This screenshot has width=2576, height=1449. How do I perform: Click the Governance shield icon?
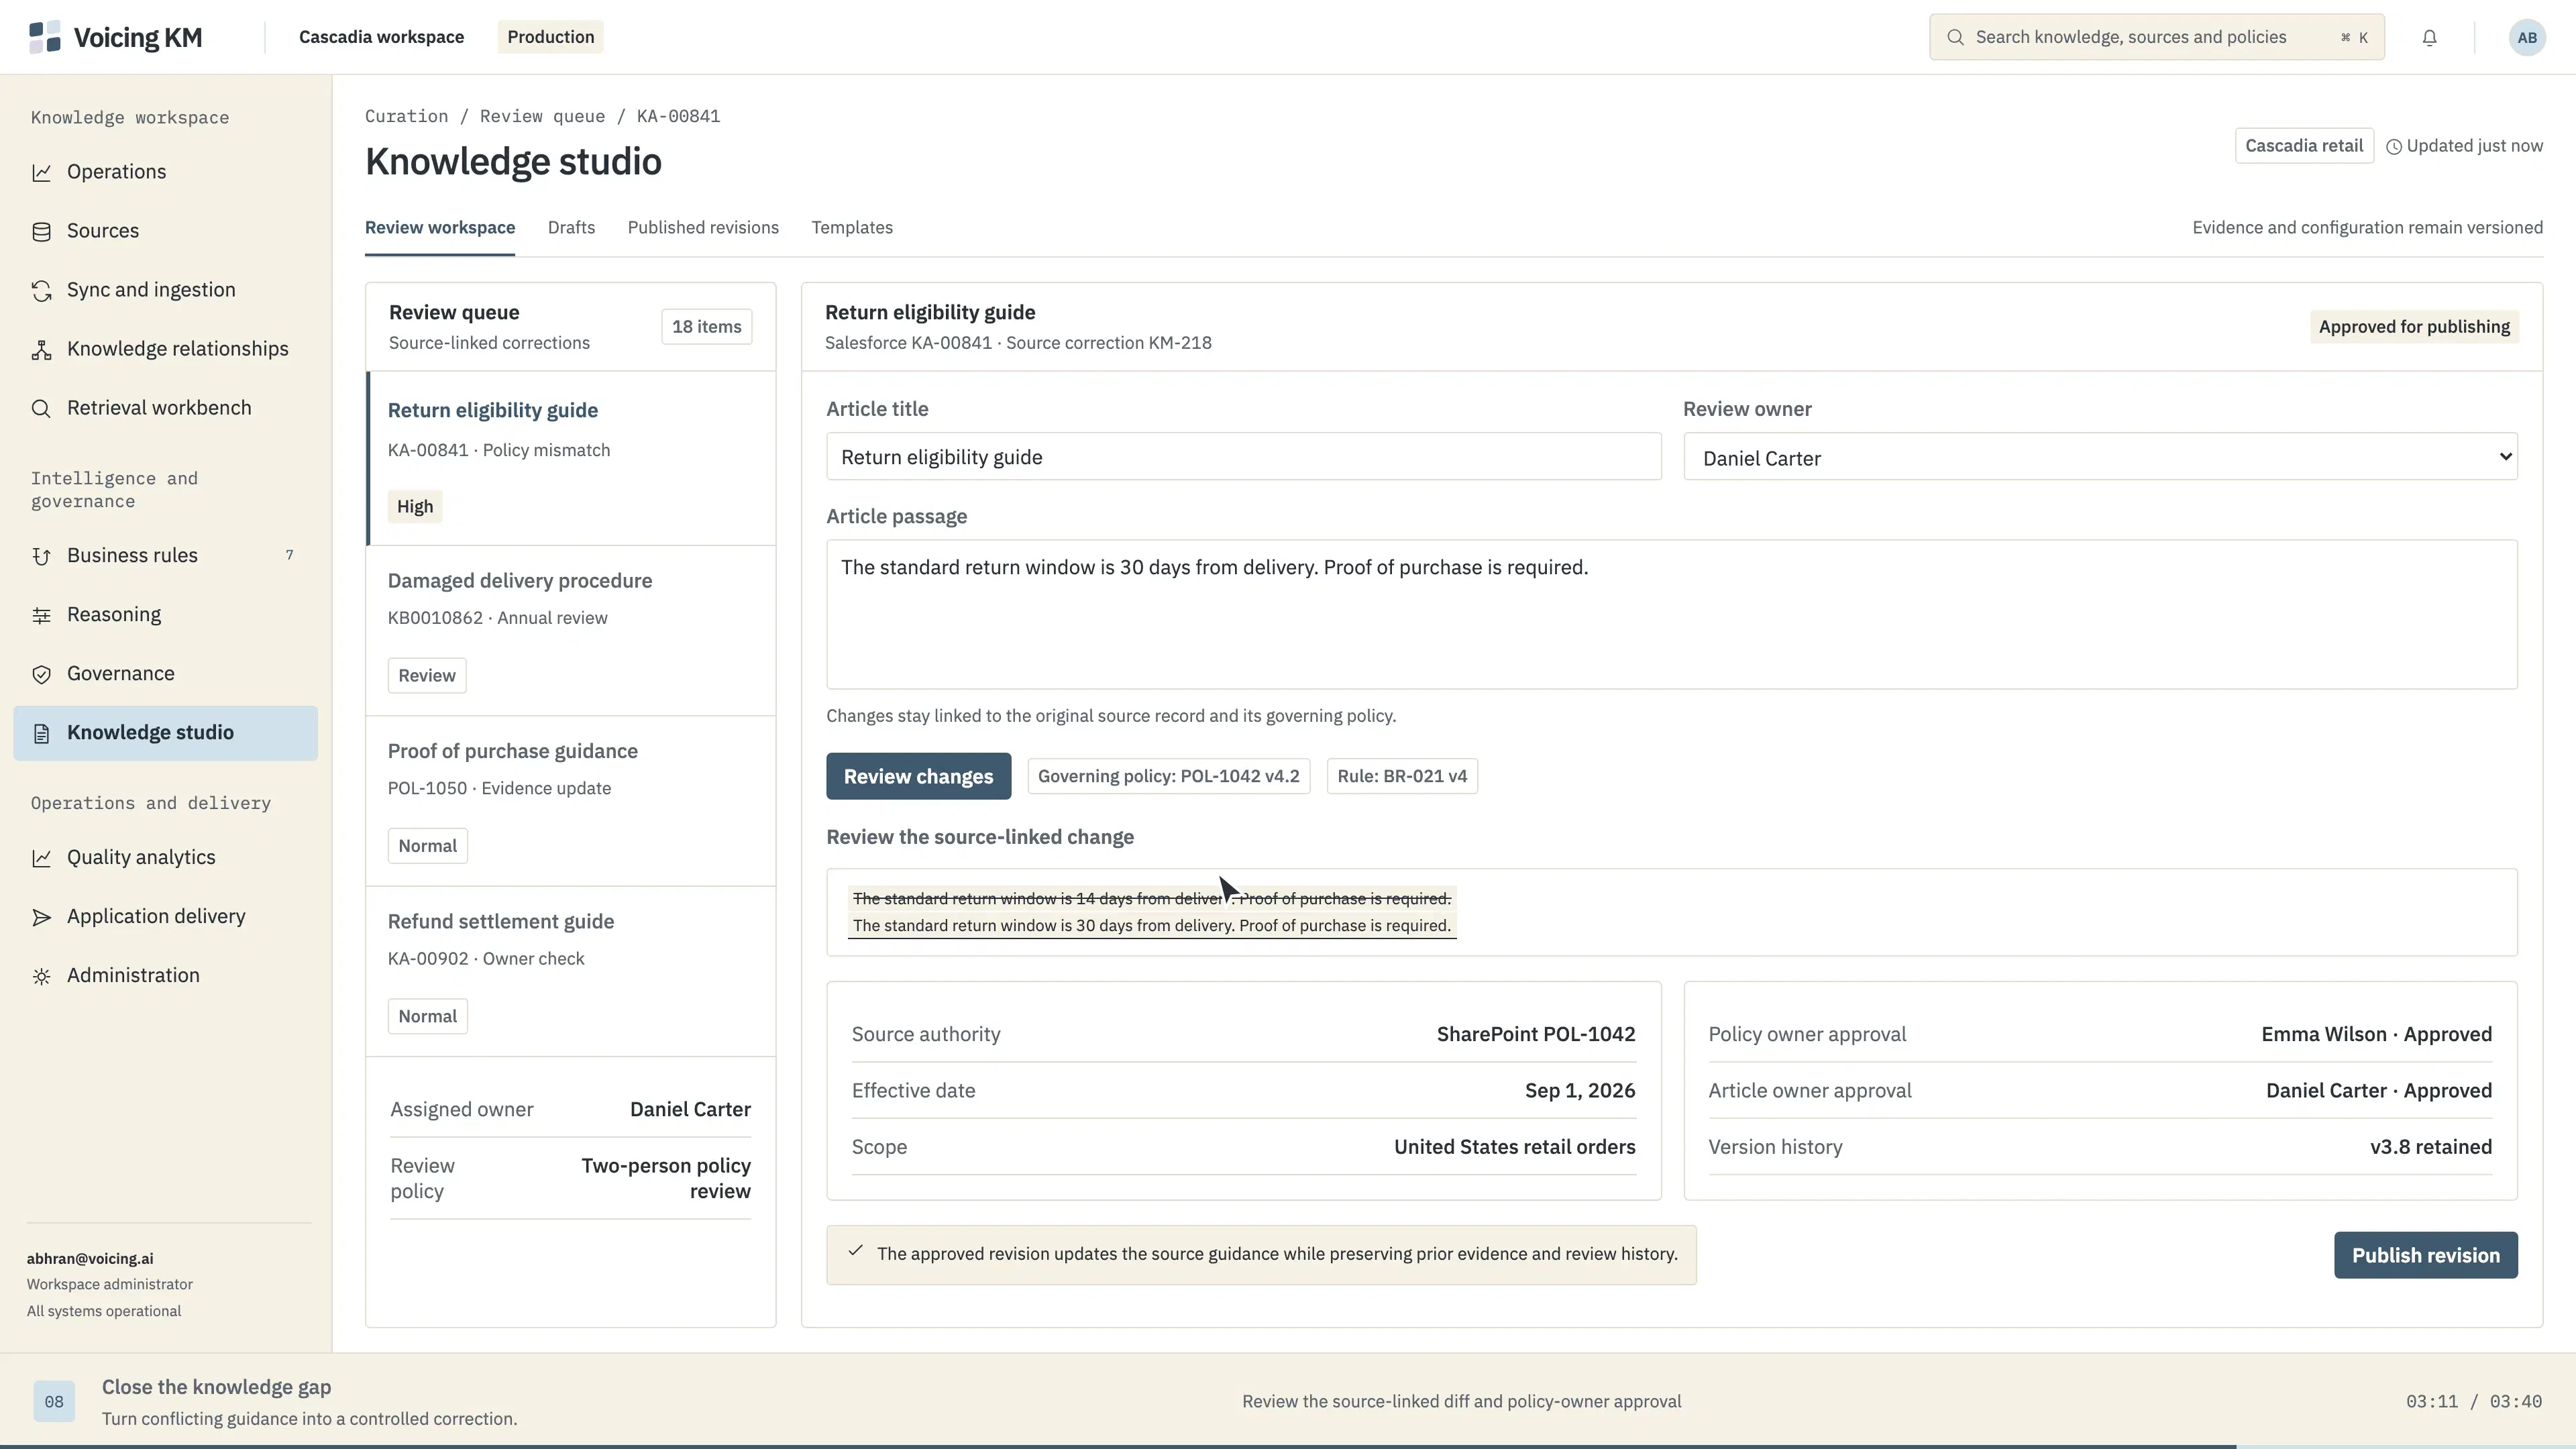point(41,674)
